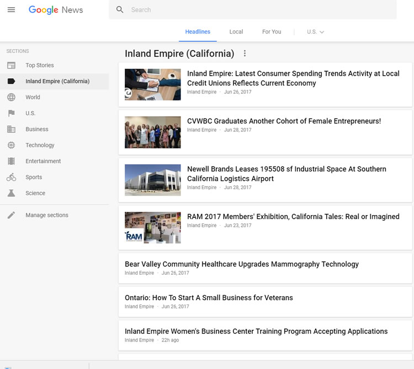Click Inland Empire source under CVWBC article

click(201, 130)
